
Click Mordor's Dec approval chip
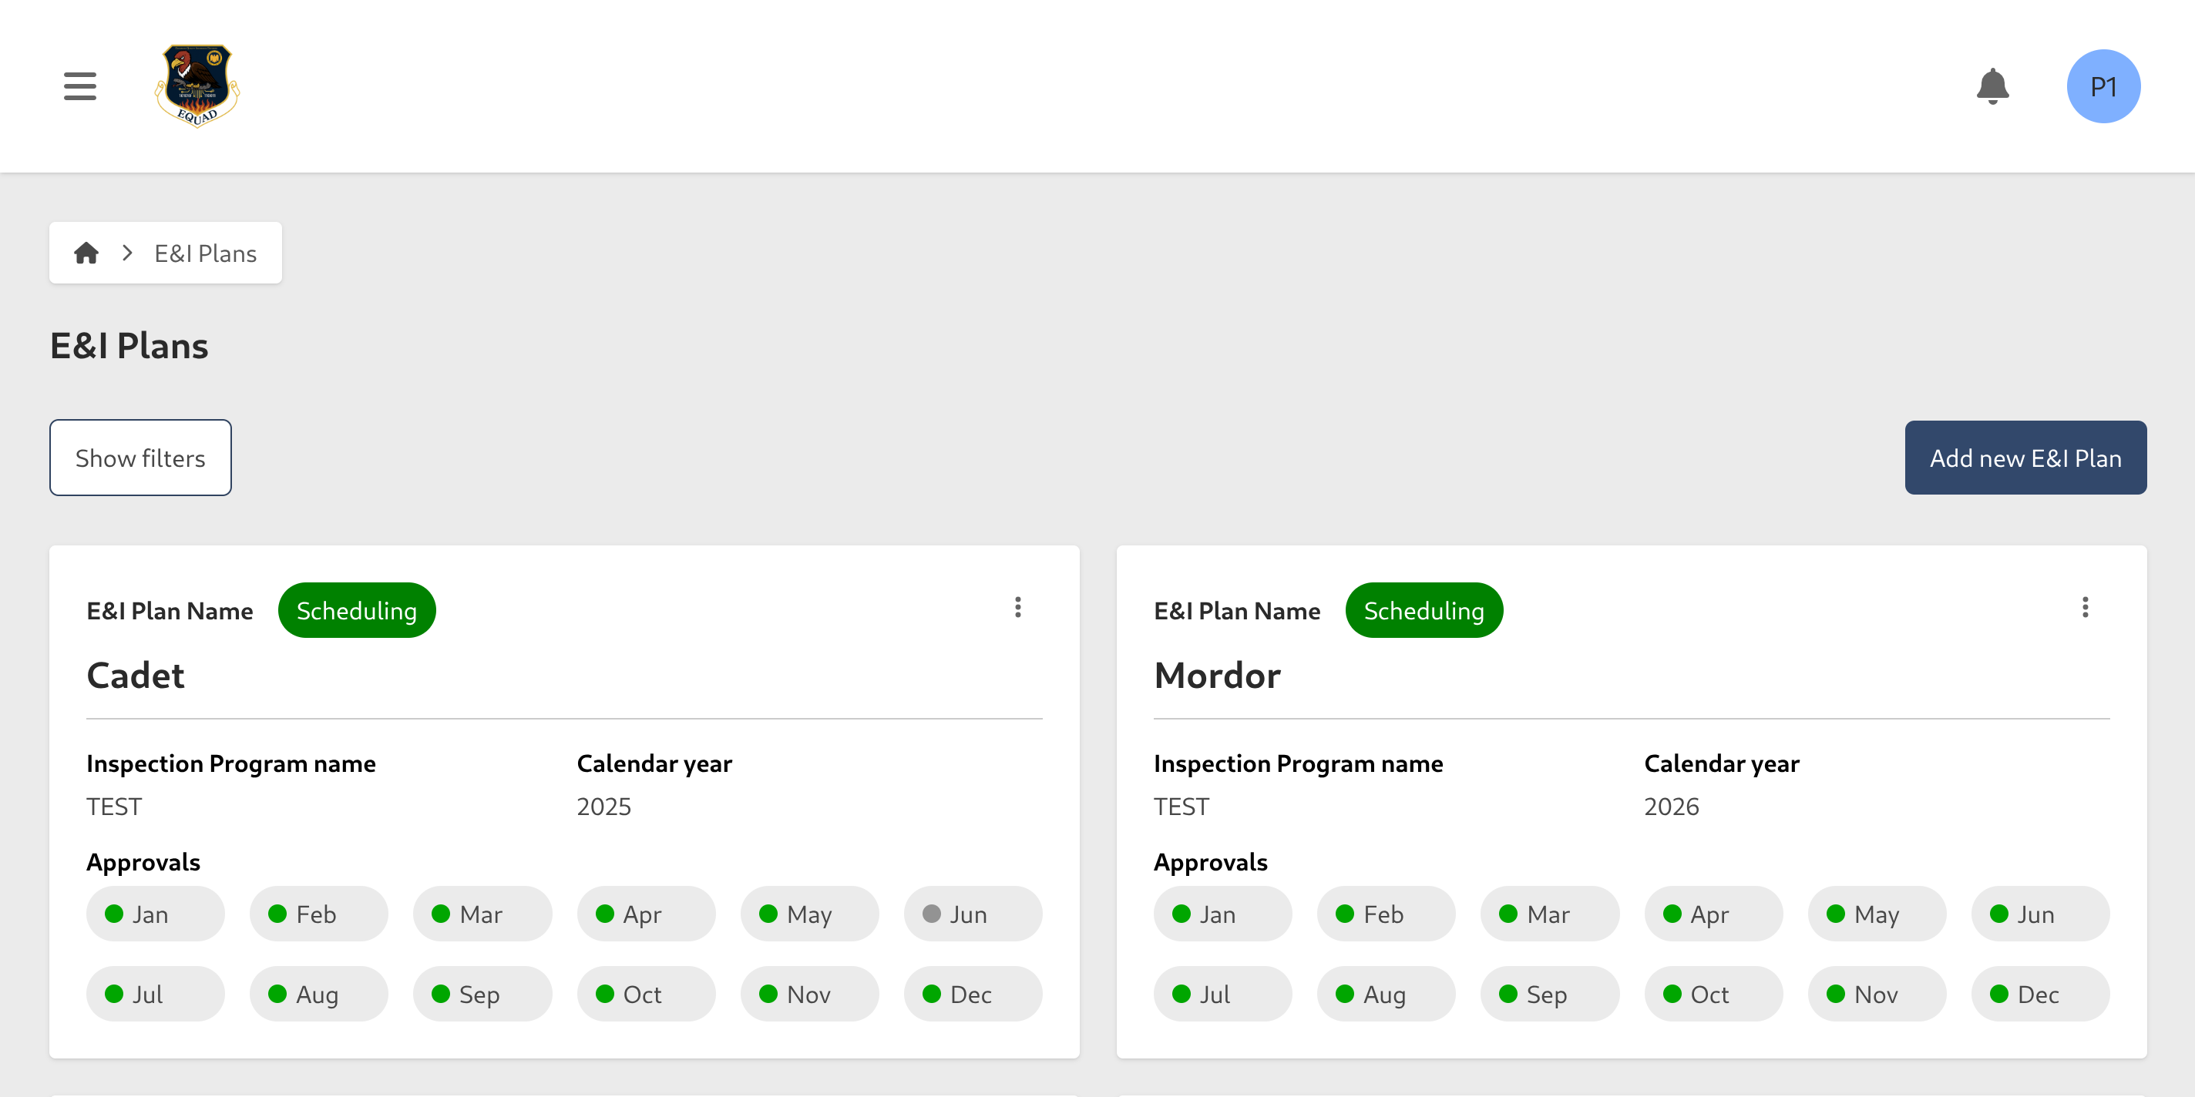[2040, 994]
